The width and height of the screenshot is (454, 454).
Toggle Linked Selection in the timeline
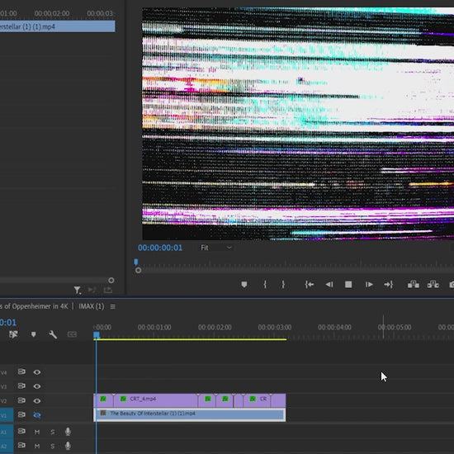[x=13, y=334]
